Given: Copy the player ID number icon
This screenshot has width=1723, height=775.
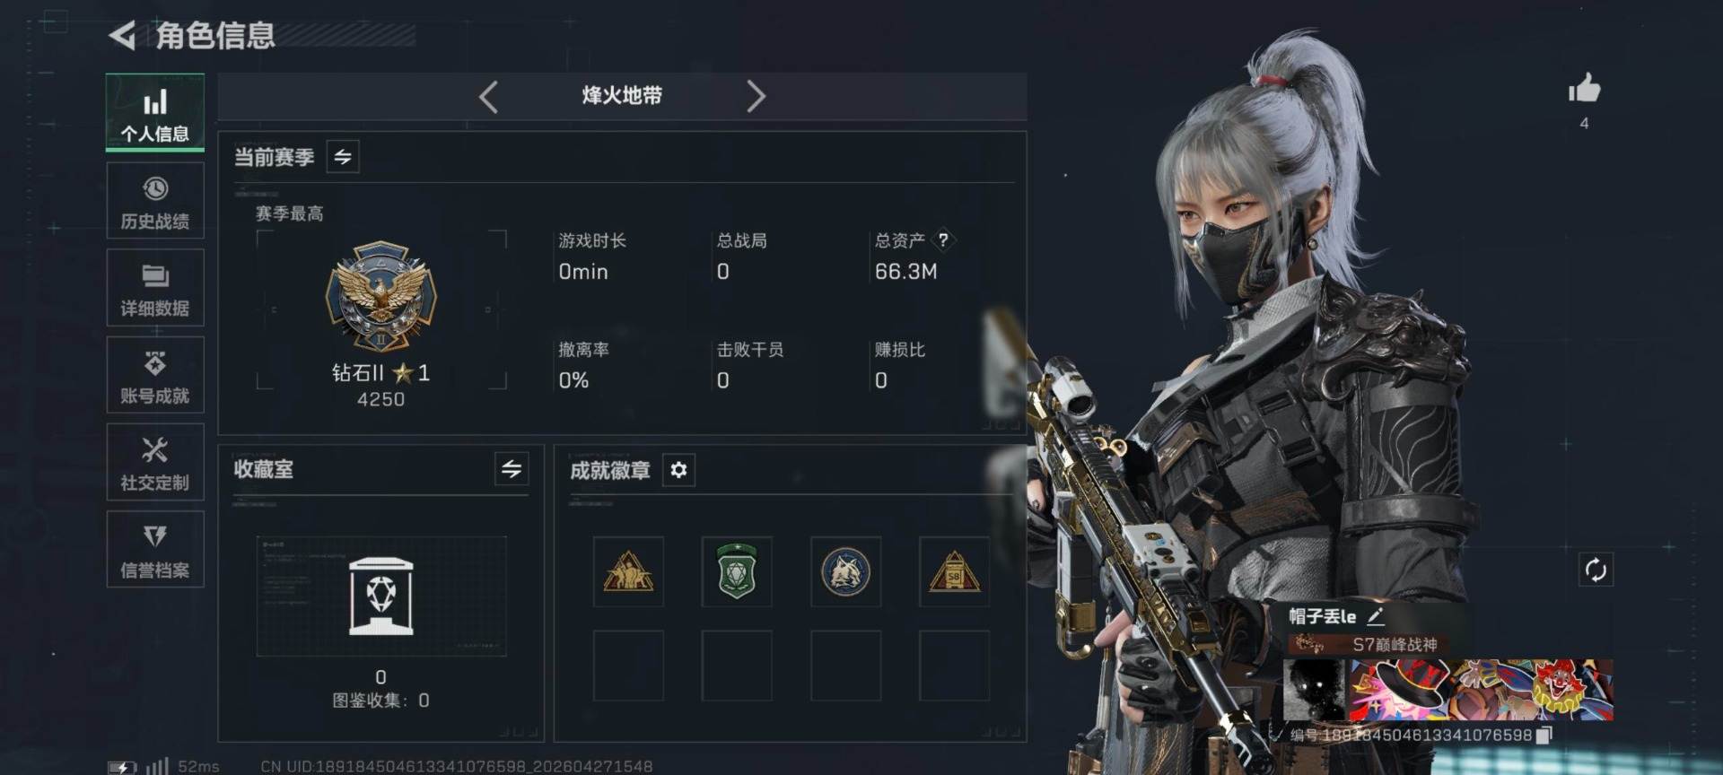Looking at the screenshot, I should point(1544,736).
